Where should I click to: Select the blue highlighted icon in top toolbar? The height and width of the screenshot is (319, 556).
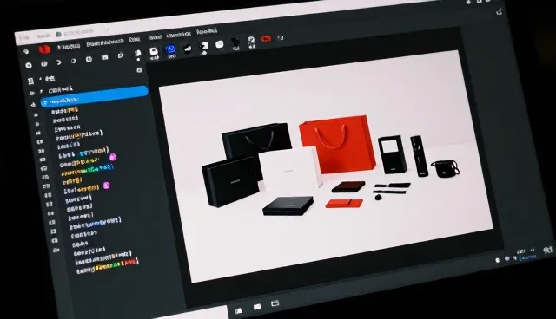click(x=171, y=50)
